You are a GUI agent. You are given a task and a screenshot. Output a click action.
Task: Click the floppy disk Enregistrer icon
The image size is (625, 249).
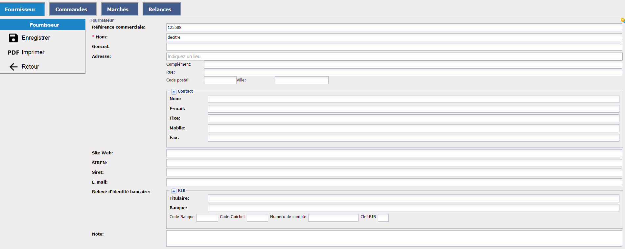pos(13,38)
